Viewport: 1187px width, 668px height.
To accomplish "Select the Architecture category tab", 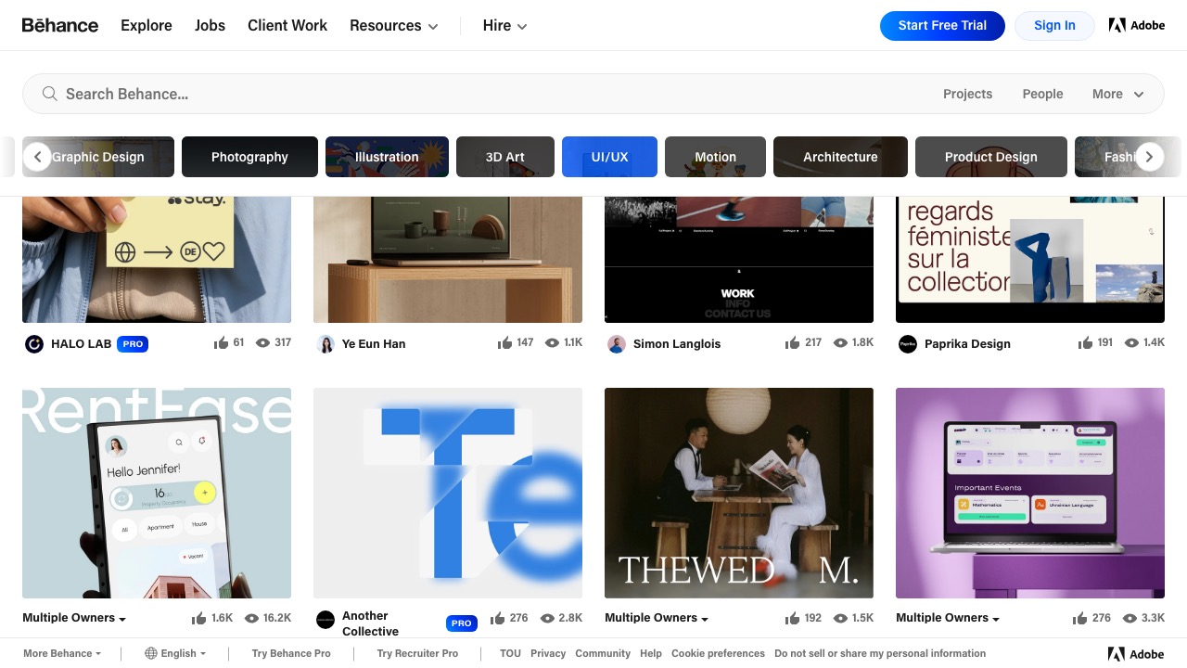I will [x=840, y=157].
